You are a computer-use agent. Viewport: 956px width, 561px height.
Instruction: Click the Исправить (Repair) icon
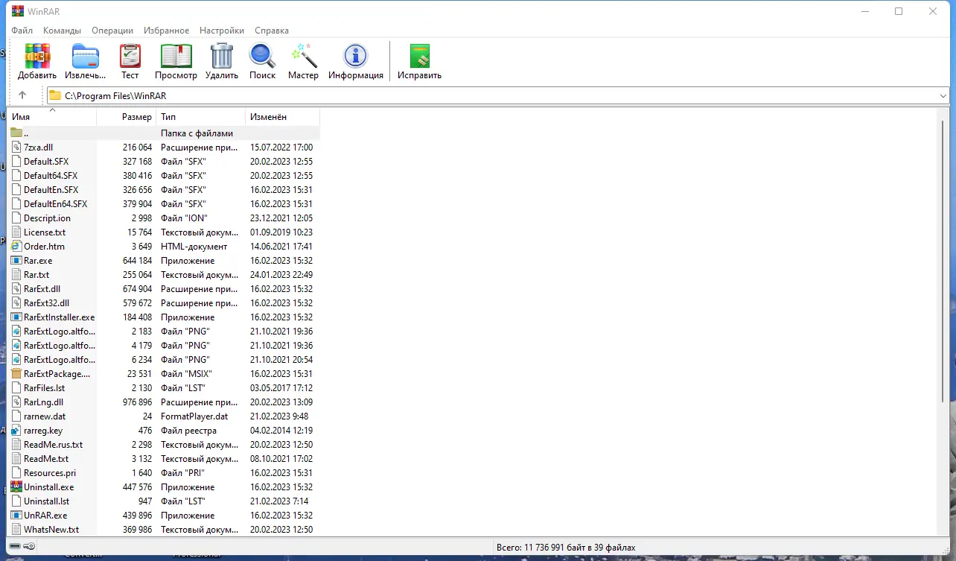[419, 56]
